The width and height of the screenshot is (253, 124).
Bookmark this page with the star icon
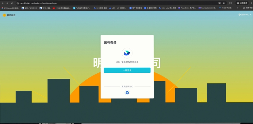tap(224, 3)
